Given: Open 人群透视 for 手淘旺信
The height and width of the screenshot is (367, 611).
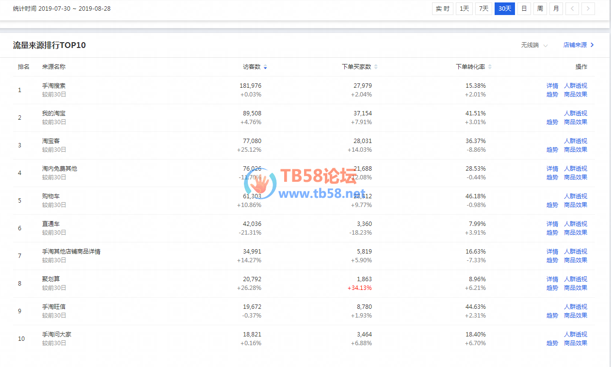Looking at the screenshot, I should (x=576, y=307).
